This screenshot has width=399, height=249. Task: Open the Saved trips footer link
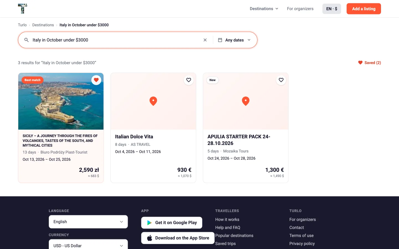(226, 243)
